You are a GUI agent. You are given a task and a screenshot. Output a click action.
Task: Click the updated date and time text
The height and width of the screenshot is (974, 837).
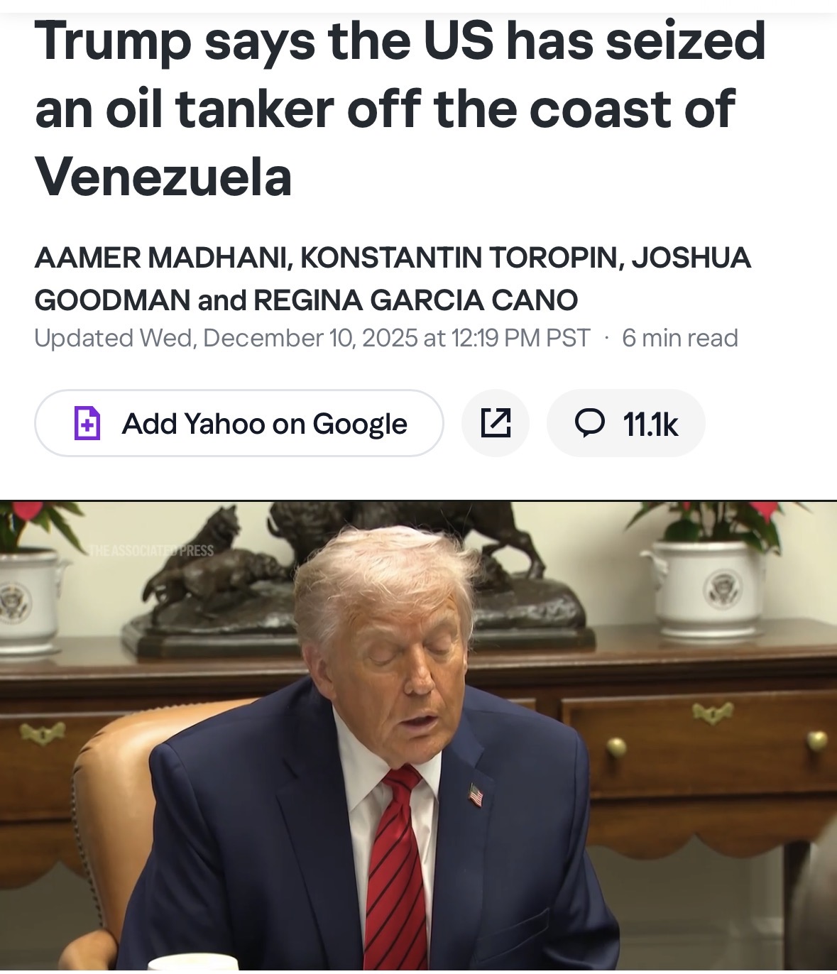(312, 338)
